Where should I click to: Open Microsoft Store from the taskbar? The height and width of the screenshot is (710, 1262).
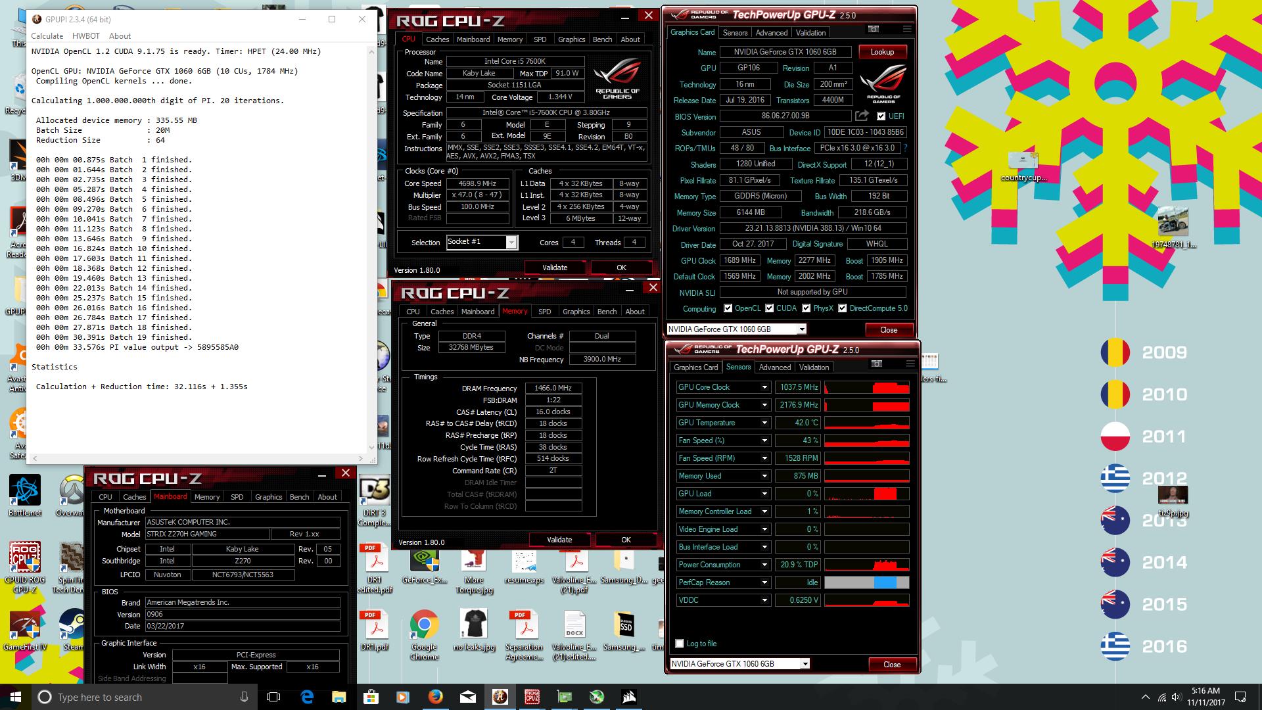point(371,697)
